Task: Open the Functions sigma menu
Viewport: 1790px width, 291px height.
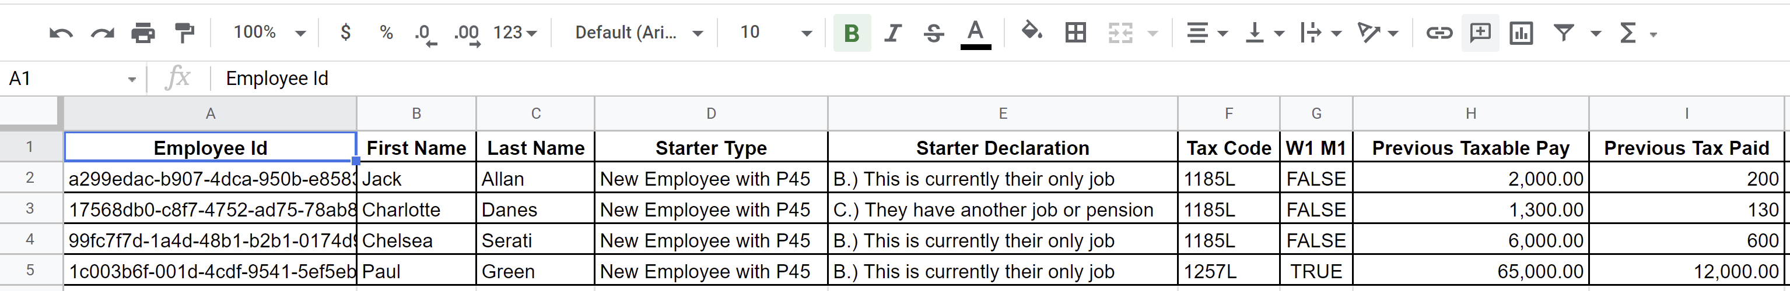Action: click(1637, 33)
